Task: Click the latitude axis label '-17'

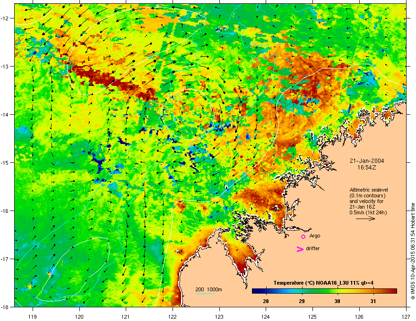Action: pyautogui.click(x=5, y=259)
